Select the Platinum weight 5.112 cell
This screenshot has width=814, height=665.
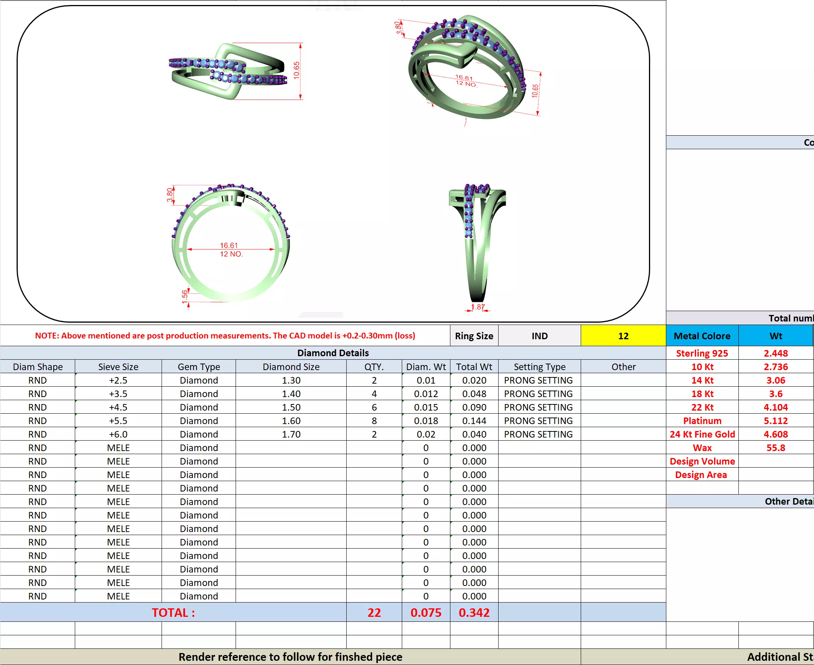775,421
